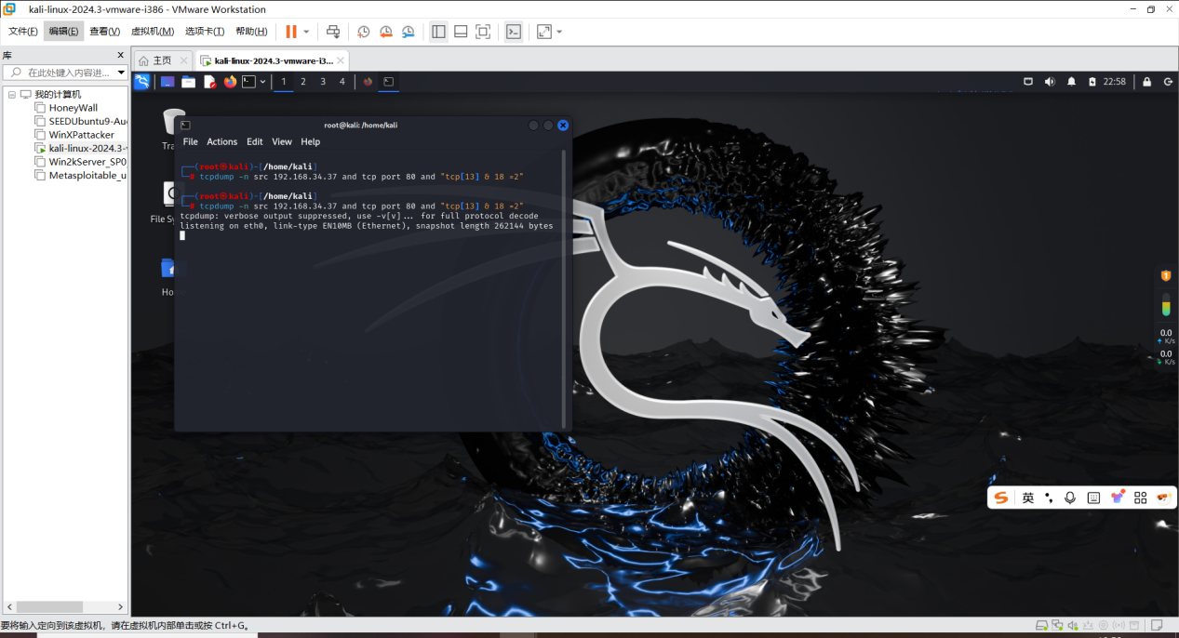Screen dimensions: 1179x638
Task: Open the terminal Help menu
Action: [x=311, y=142]
